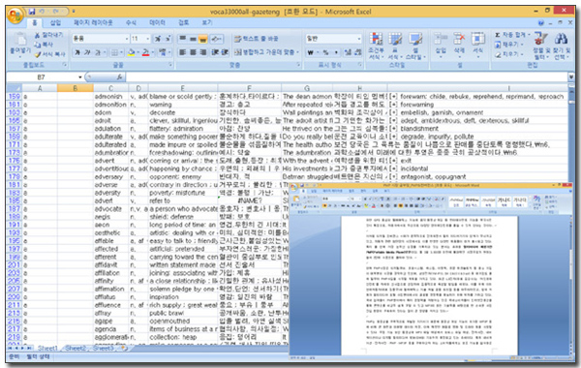Switch to the Data (데이터) ribbon tab

[x=157, y=23]
